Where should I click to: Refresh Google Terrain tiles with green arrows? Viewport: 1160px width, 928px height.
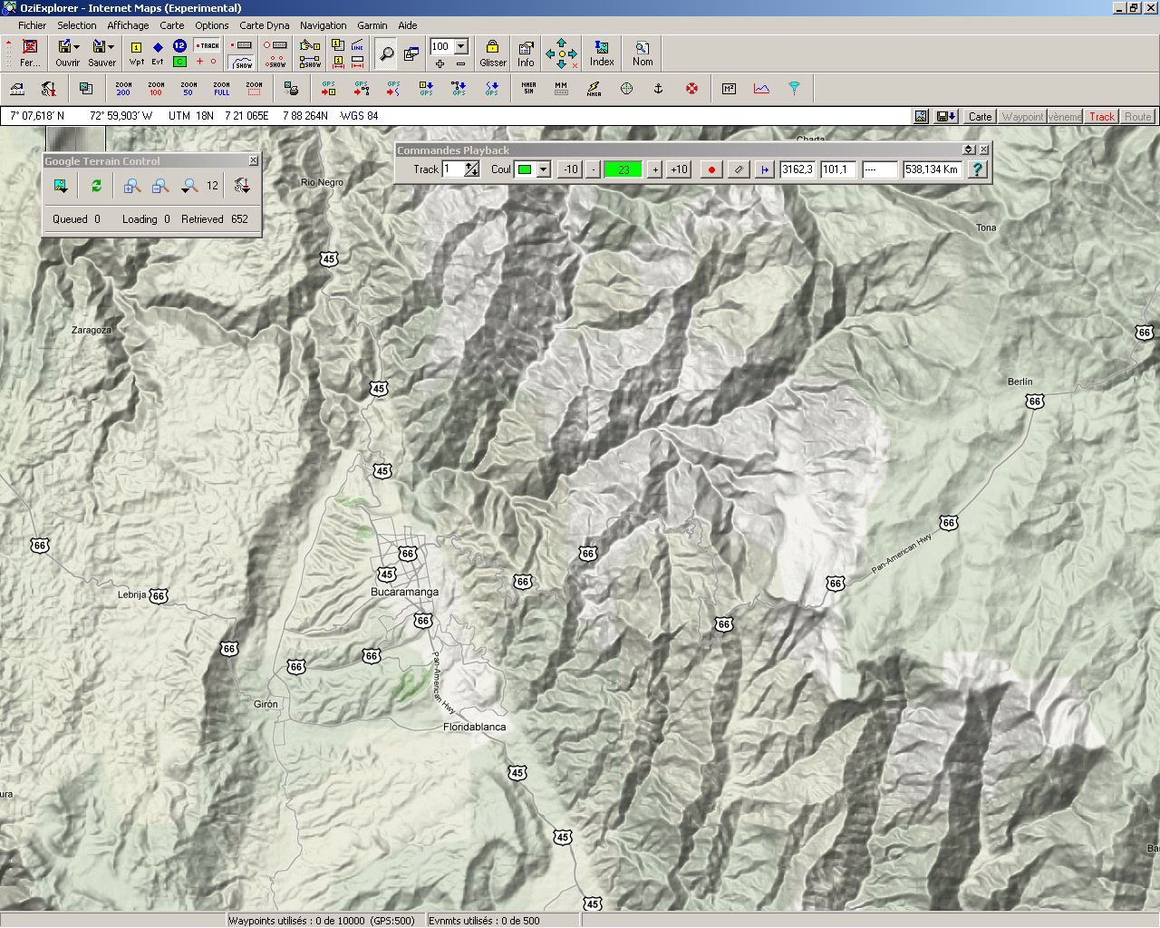pos(96,186)
